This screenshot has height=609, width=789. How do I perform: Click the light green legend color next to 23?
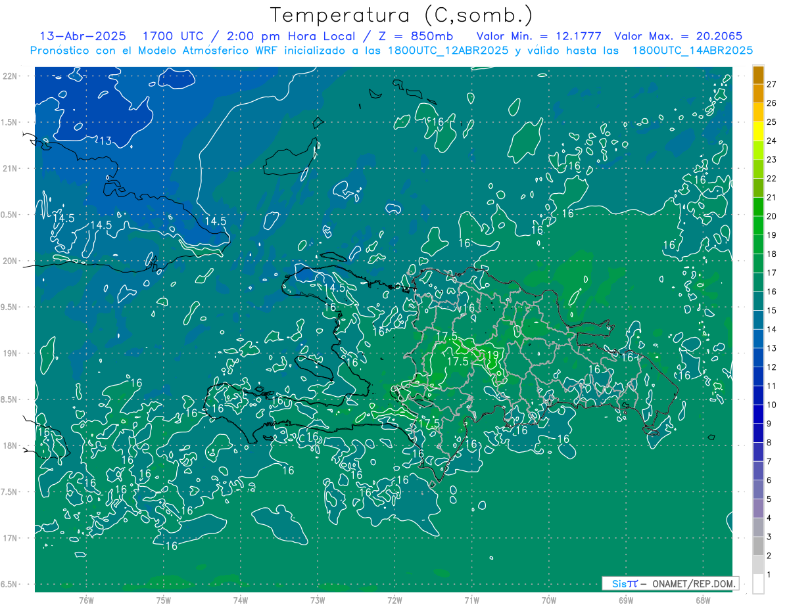point(759,150)
